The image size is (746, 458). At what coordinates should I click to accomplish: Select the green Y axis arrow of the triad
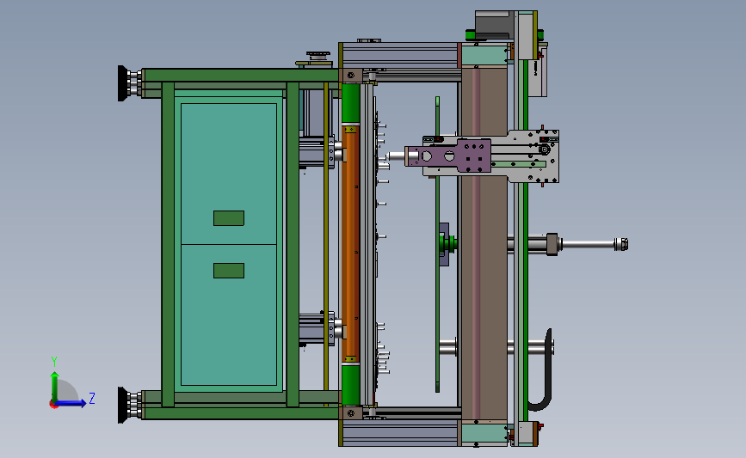(55, 387)
